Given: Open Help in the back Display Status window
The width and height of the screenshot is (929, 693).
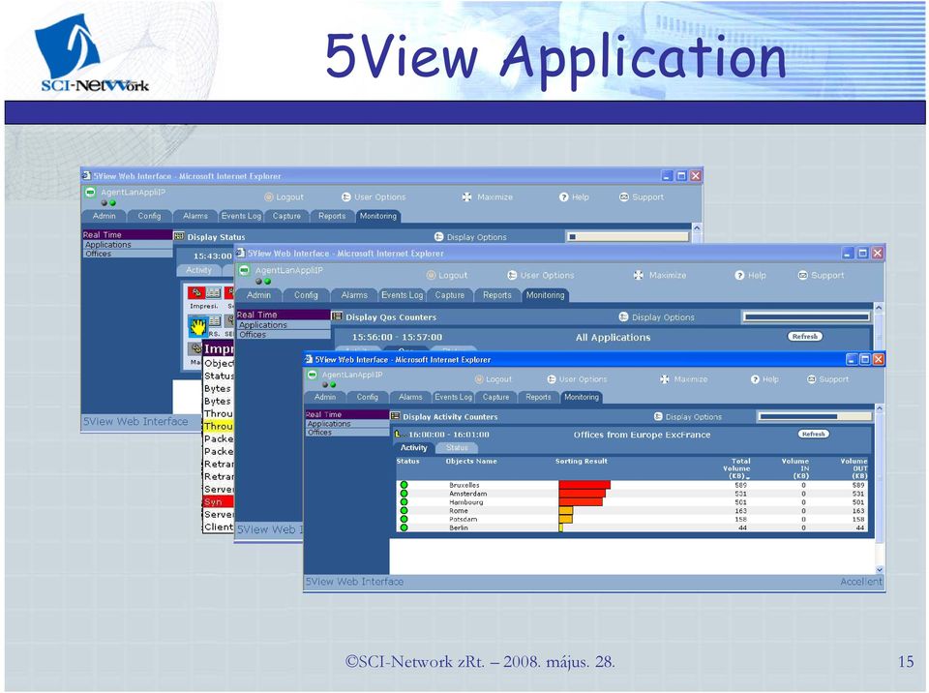Looking at the screenshot, I should click(x=574, y=197).
